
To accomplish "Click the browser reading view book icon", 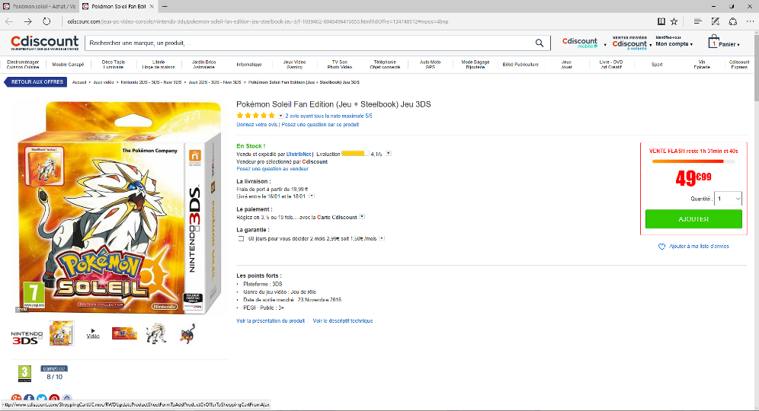I will coord(661,21).
